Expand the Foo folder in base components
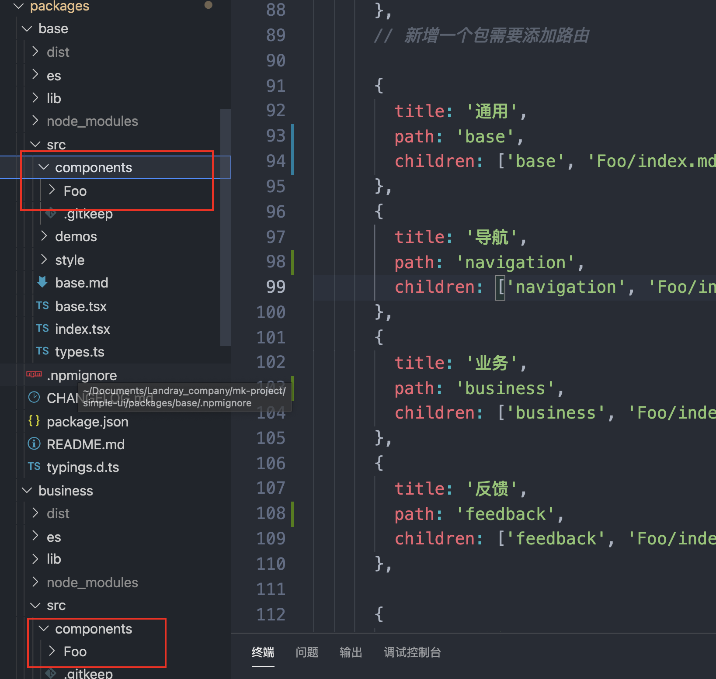The height and width of the screenshot is (679, 716). [x=52, y=191]
